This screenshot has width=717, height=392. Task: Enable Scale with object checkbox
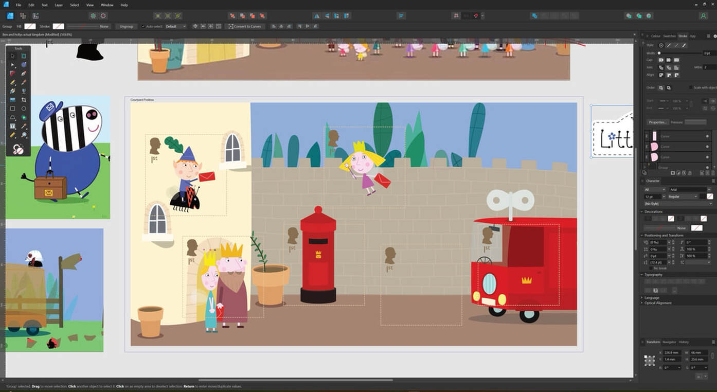pyautogui.click(x=691, y=87)
